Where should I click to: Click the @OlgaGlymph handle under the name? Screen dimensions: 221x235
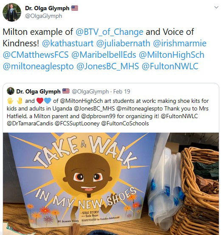(x=43, y=16)
